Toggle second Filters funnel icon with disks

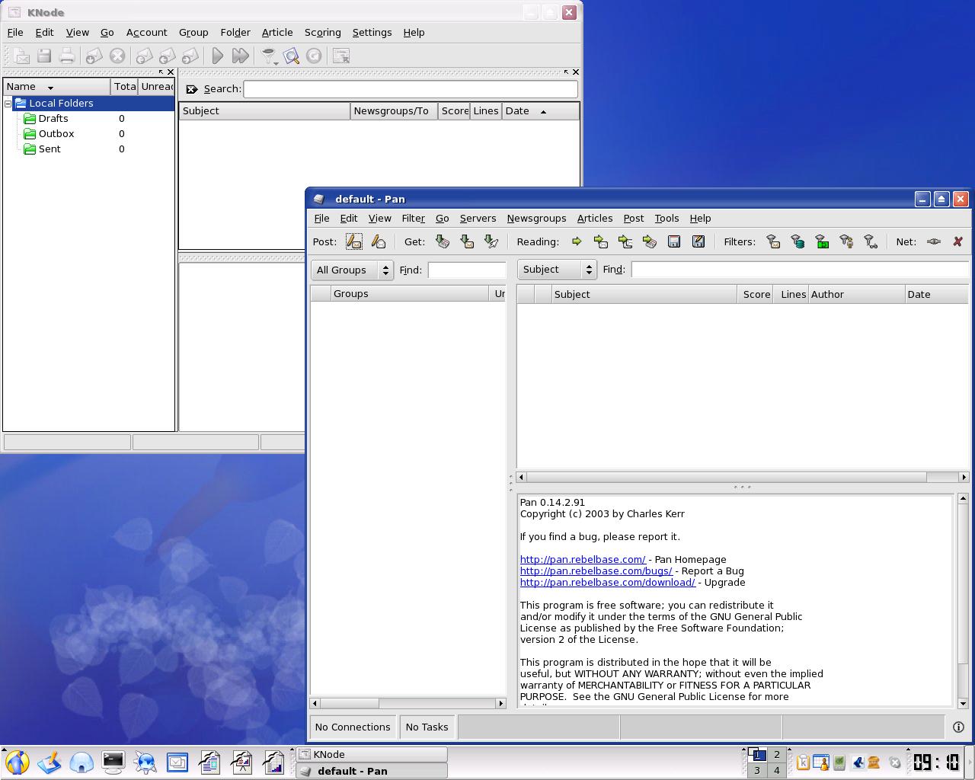pos(798,241)
